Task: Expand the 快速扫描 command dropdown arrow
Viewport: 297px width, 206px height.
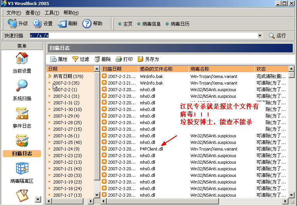Action: (x=260, y=36)
